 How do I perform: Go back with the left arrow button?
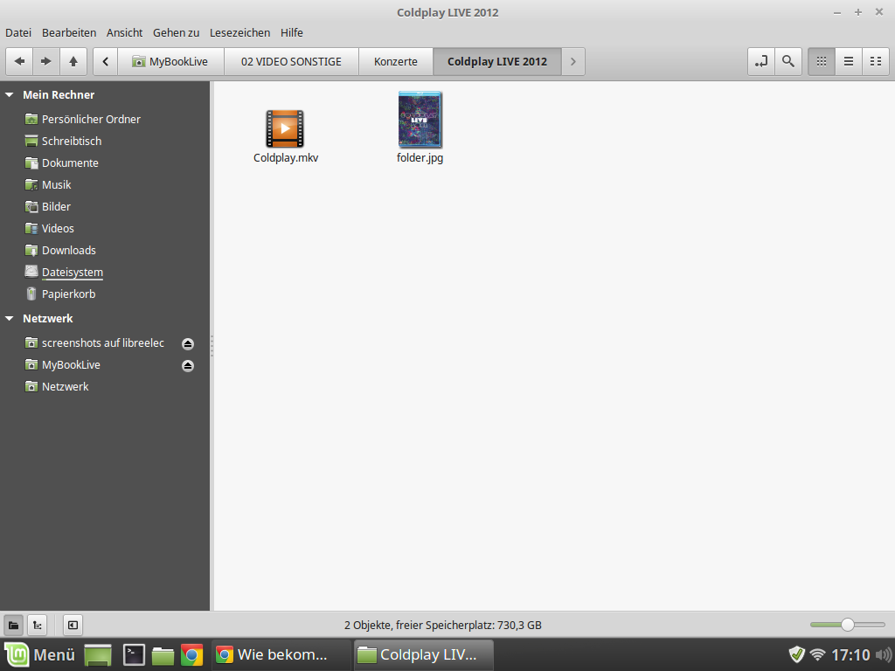[x=19, y=62]
